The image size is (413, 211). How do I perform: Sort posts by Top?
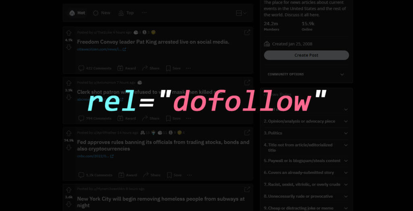(x=126, y=13)
